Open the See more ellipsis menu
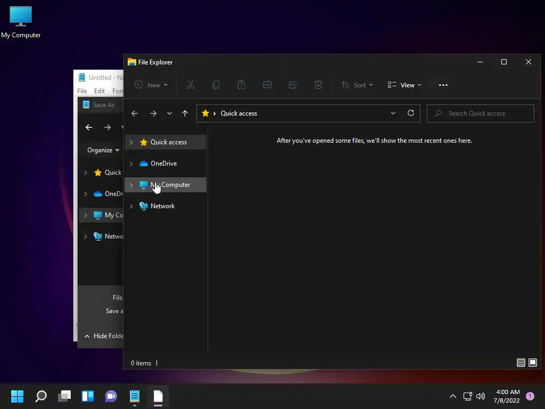545x409 pixels. point(443,85)
